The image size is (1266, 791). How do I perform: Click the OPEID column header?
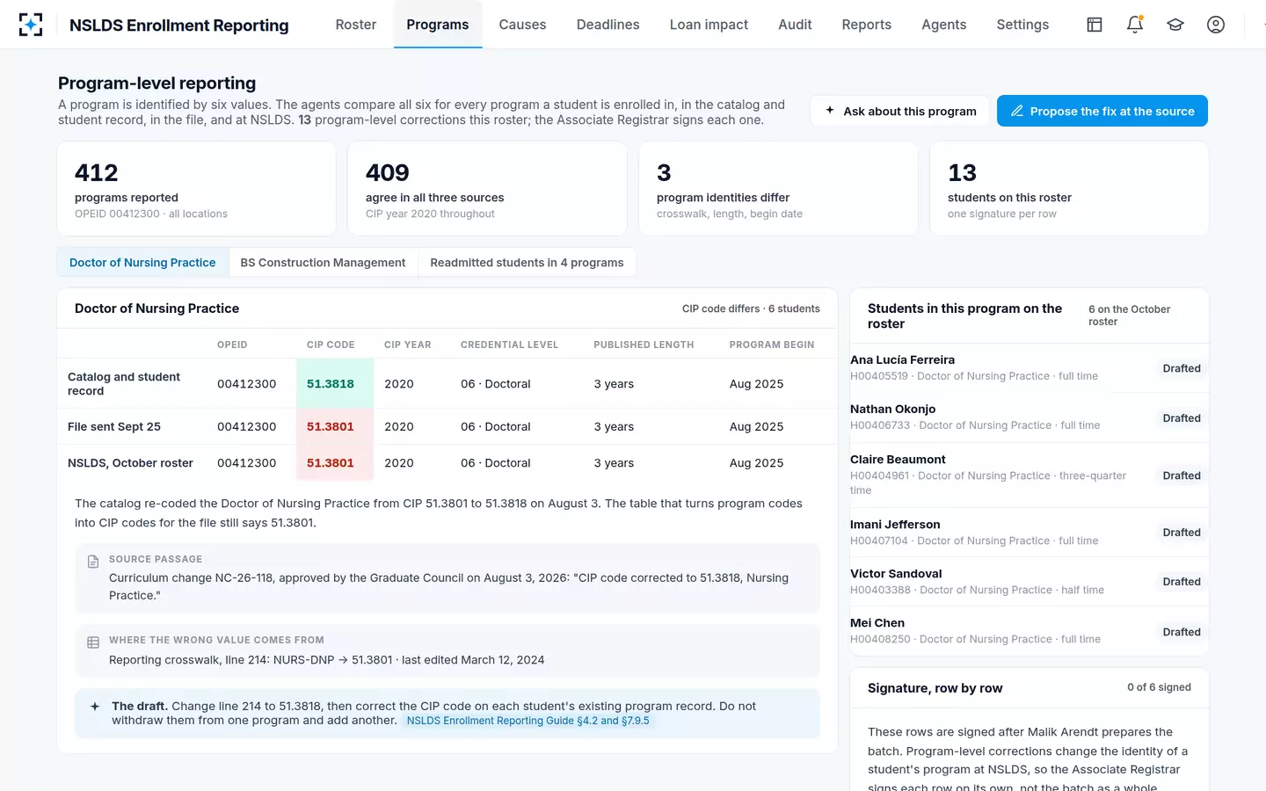pyautogui.click(x=232, y=345)
